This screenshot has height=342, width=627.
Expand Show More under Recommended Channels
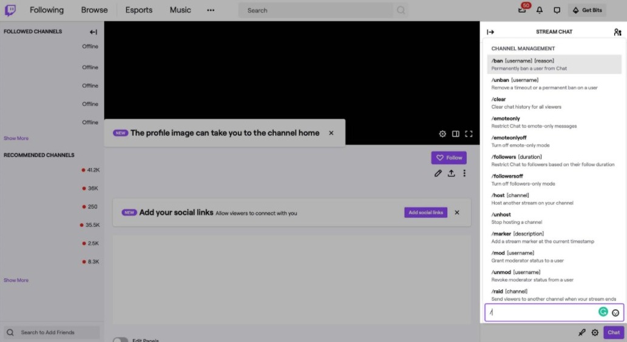(x=16, y=280)
